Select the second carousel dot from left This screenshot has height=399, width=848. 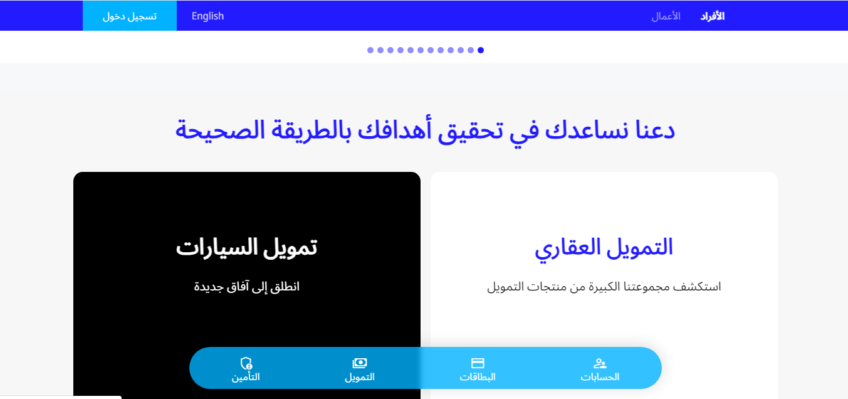(380, 50)
